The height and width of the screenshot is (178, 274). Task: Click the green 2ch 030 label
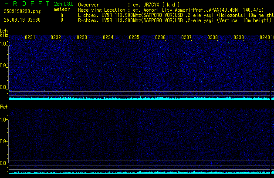pyautogui.click(x=64, y=4)
